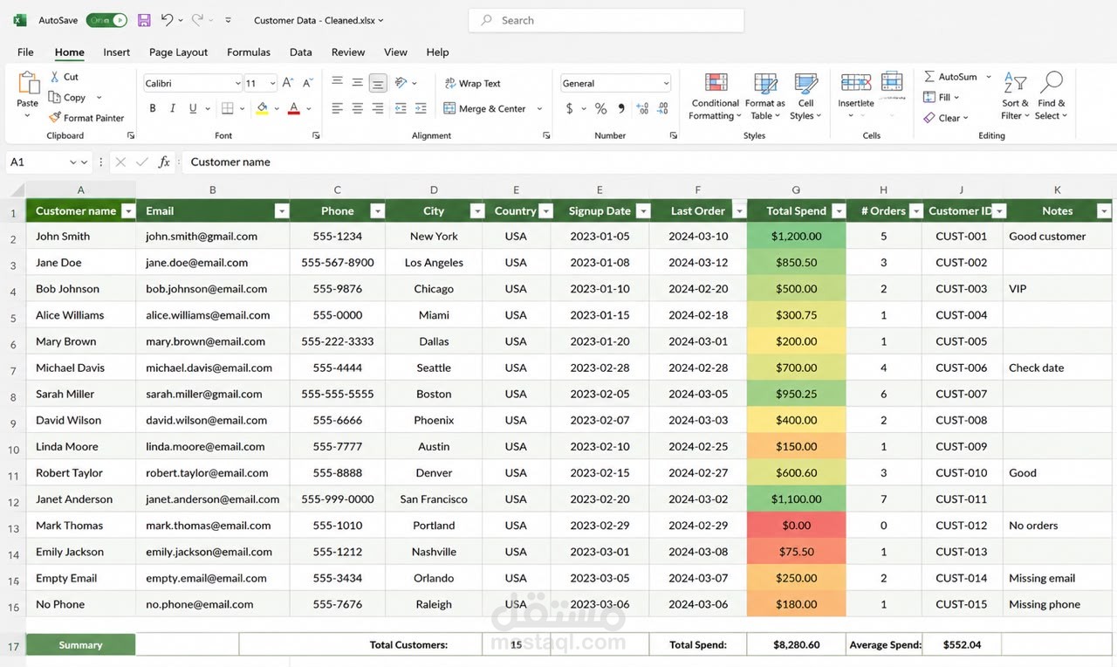
Task: Expand Merge & Center dropdown arrow
Action: pos(539,109)
